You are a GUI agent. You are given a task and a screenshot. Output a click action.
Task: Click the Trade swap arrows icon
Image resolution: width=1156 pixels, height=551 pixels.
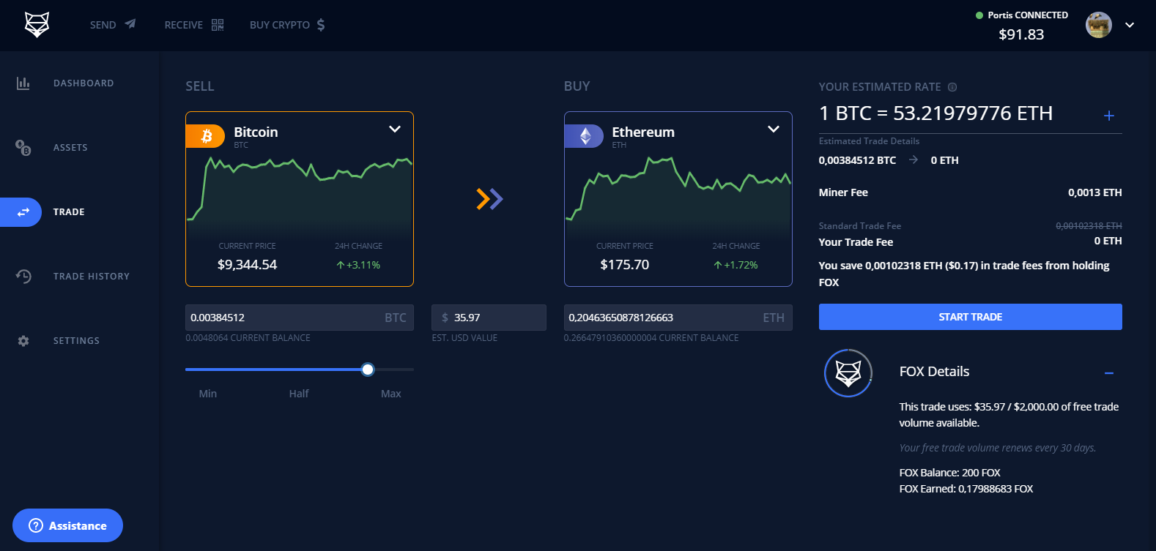point(23,212)
